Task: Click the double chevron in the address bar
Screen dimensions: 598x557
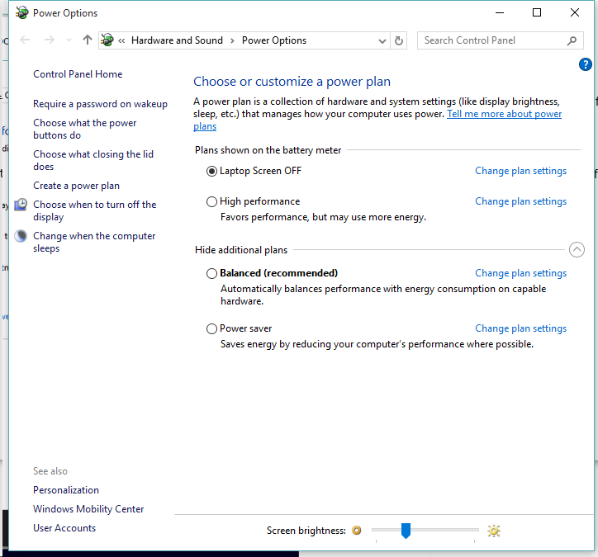Action: point(121,40)
